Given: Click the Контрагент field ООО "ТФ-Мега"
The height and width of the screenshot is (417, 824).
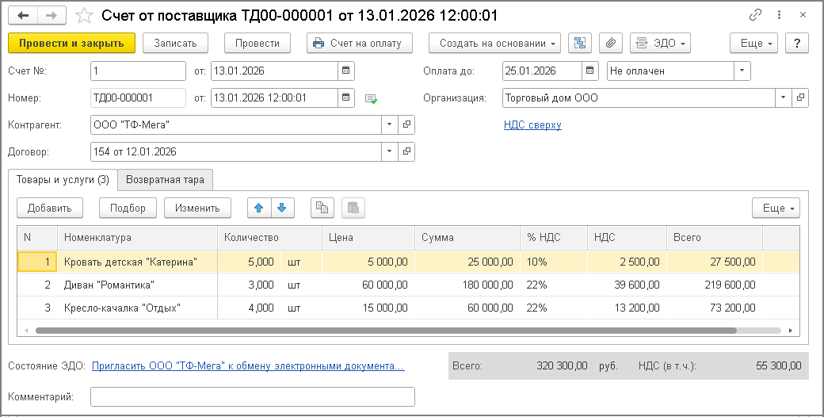Looking at the screenshot, I should click(236, 124).
